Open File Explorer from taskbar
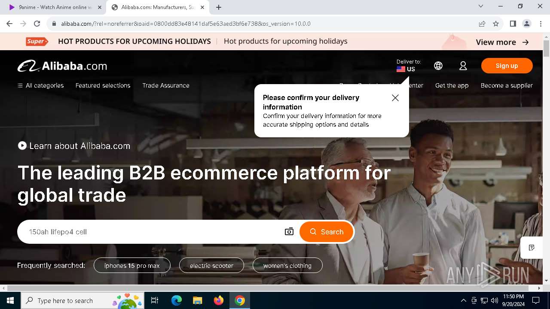Screen dimensions: 550x309 pos(197,300)
